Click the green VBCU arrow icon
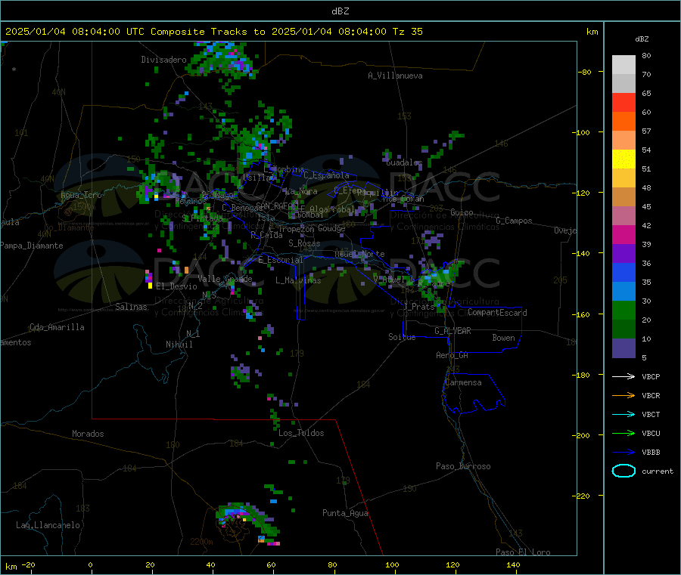This screenshot has width=681, height=575. [x=623, y=433]
